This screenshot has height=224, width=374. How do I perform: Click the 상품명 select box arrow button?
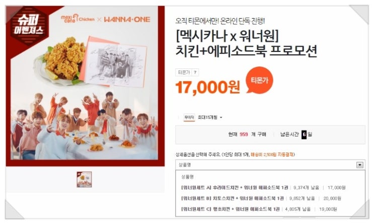pos(359,165)
